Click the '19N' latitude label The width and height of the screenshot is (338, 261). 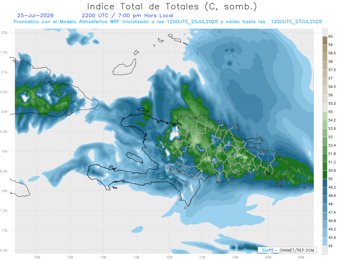(x=4, y=151)
